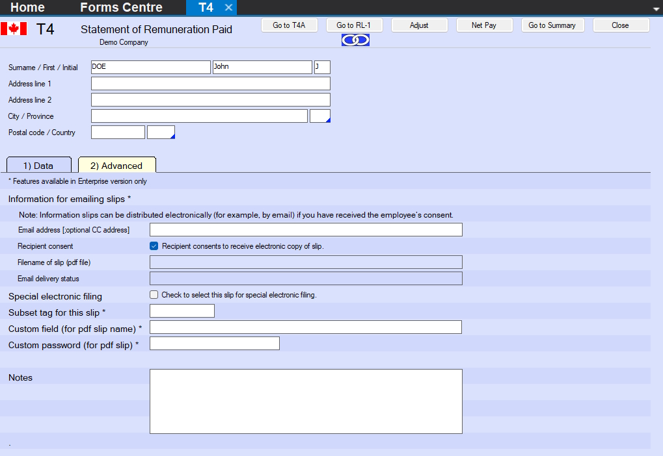Uncheck the Recipient consent checkbox
Image resolution: width=663 pixels, height=456 pixels.
(x=154, y=246)
